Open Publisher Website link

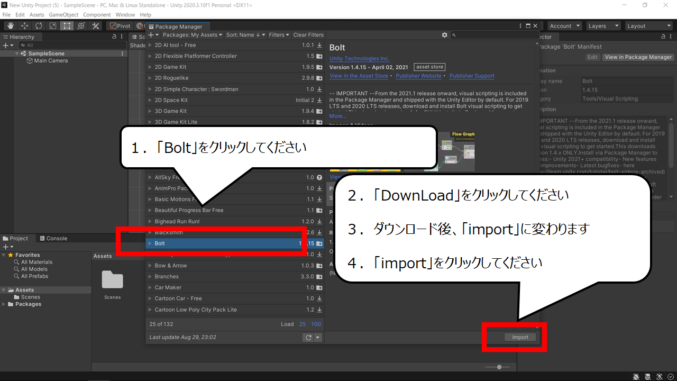click(x=418, y=76)
